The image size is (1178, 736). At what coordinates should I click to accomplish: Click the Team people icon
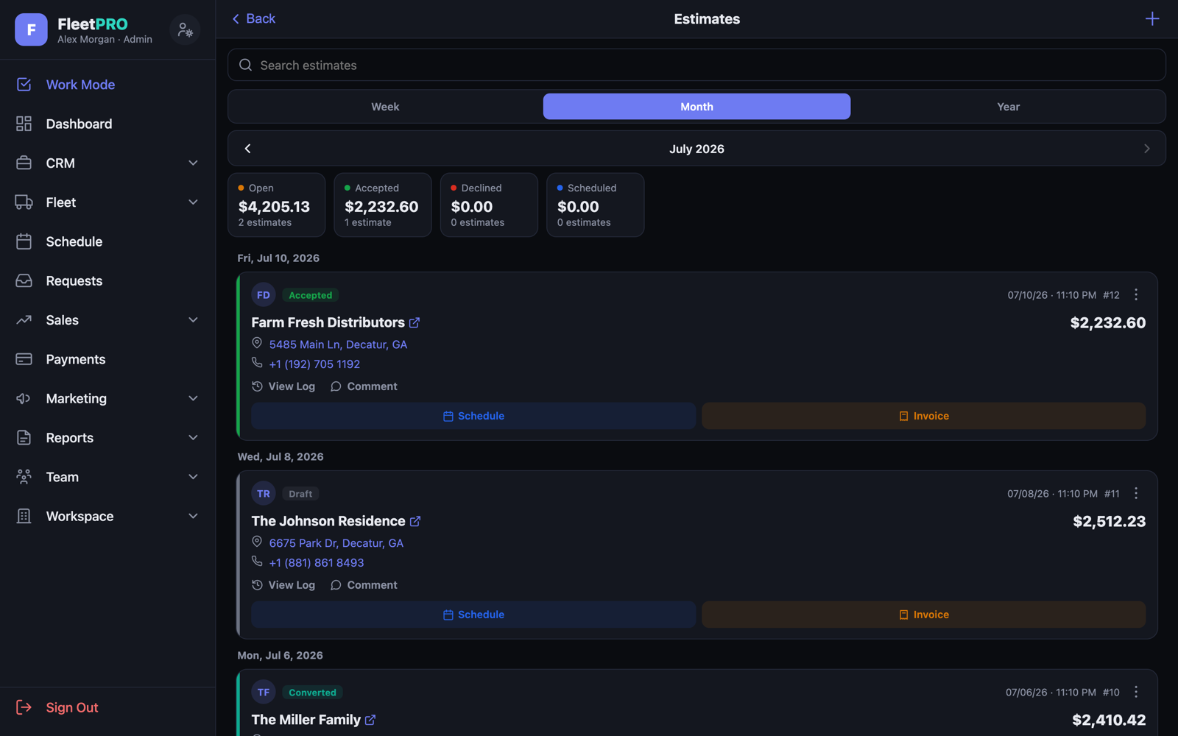[x=24, y=477]
